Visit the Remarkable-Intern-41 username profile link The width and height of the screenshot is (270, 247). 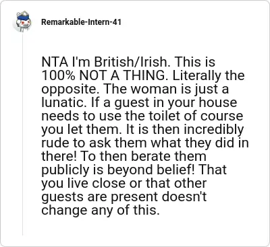(81, 22)
